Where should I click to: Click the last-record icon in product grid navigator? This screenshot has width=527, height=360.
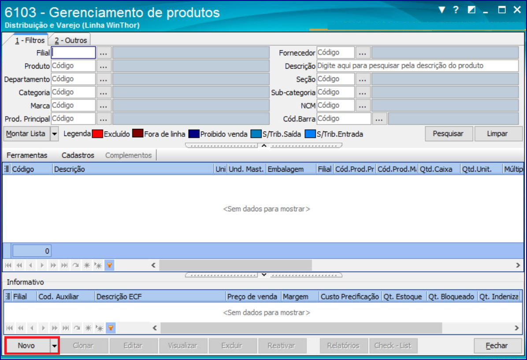click(64, 265)
